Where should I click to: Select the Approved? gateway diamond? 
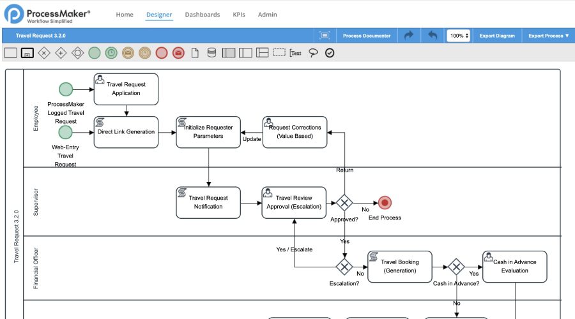tap(344, 202)
